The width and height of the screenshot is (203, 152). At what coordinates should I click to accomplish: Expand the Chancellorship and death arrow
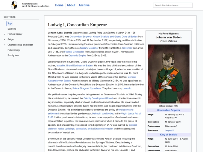tap(5, 45)
